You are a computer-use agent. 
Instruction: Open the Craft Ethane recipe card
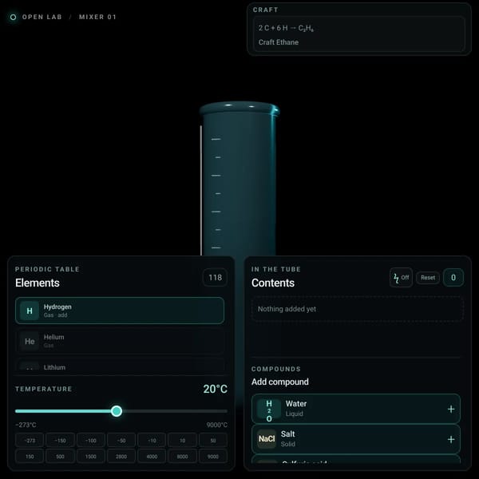359,34
